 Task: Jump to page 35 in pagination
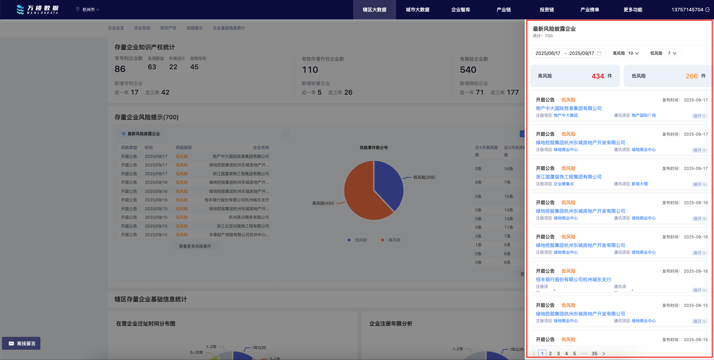click(594, 353)
